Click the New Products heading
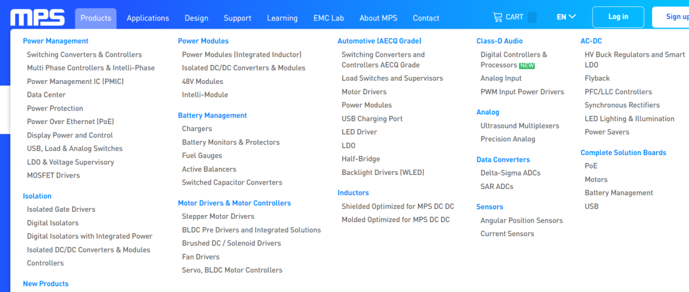 click(x=45, y=284)
